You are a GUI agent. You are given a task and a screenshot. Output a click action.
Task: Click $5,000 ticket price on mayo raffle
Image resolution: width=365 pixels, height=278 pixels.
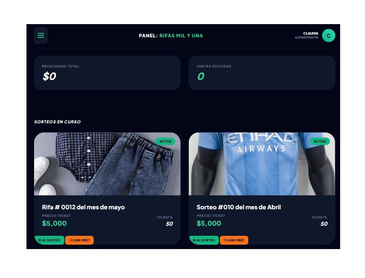coord(54,223)
